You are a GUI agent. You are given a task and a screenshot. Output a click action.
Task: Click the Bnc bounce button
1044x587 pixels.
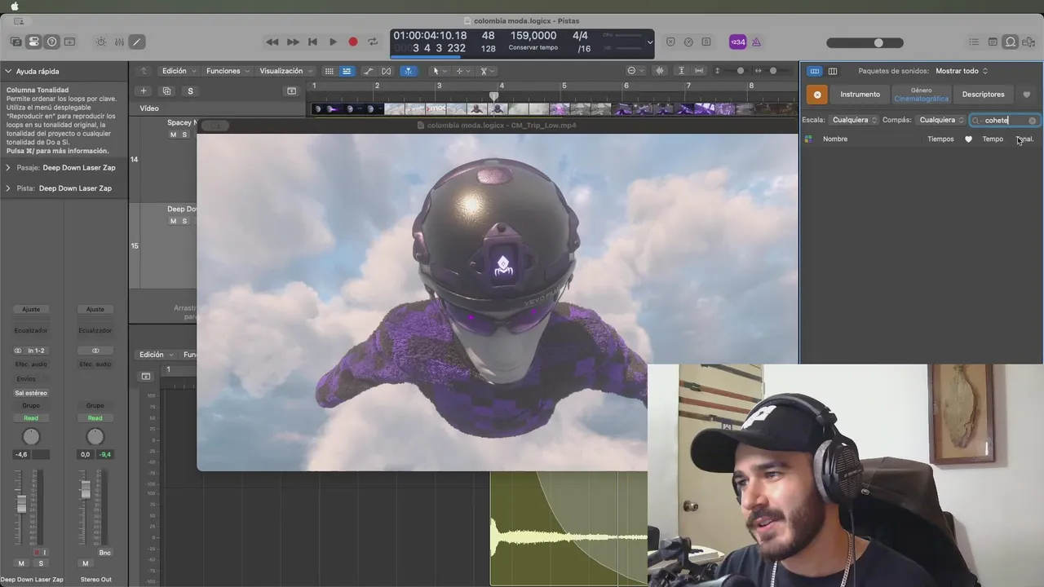(x=104, y=553)
